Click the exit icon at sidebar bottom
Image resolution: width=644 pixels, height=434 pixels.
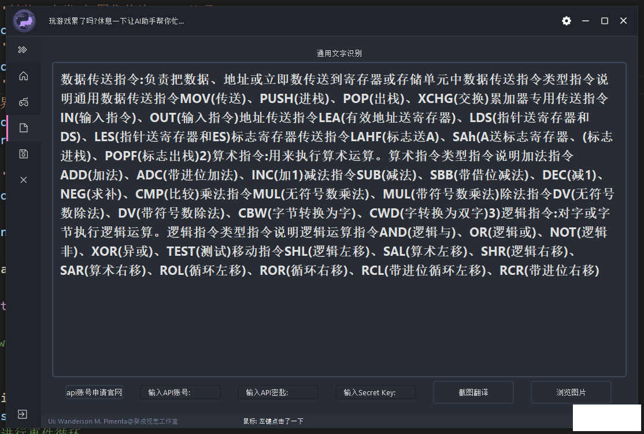click(x=22, y=414)
